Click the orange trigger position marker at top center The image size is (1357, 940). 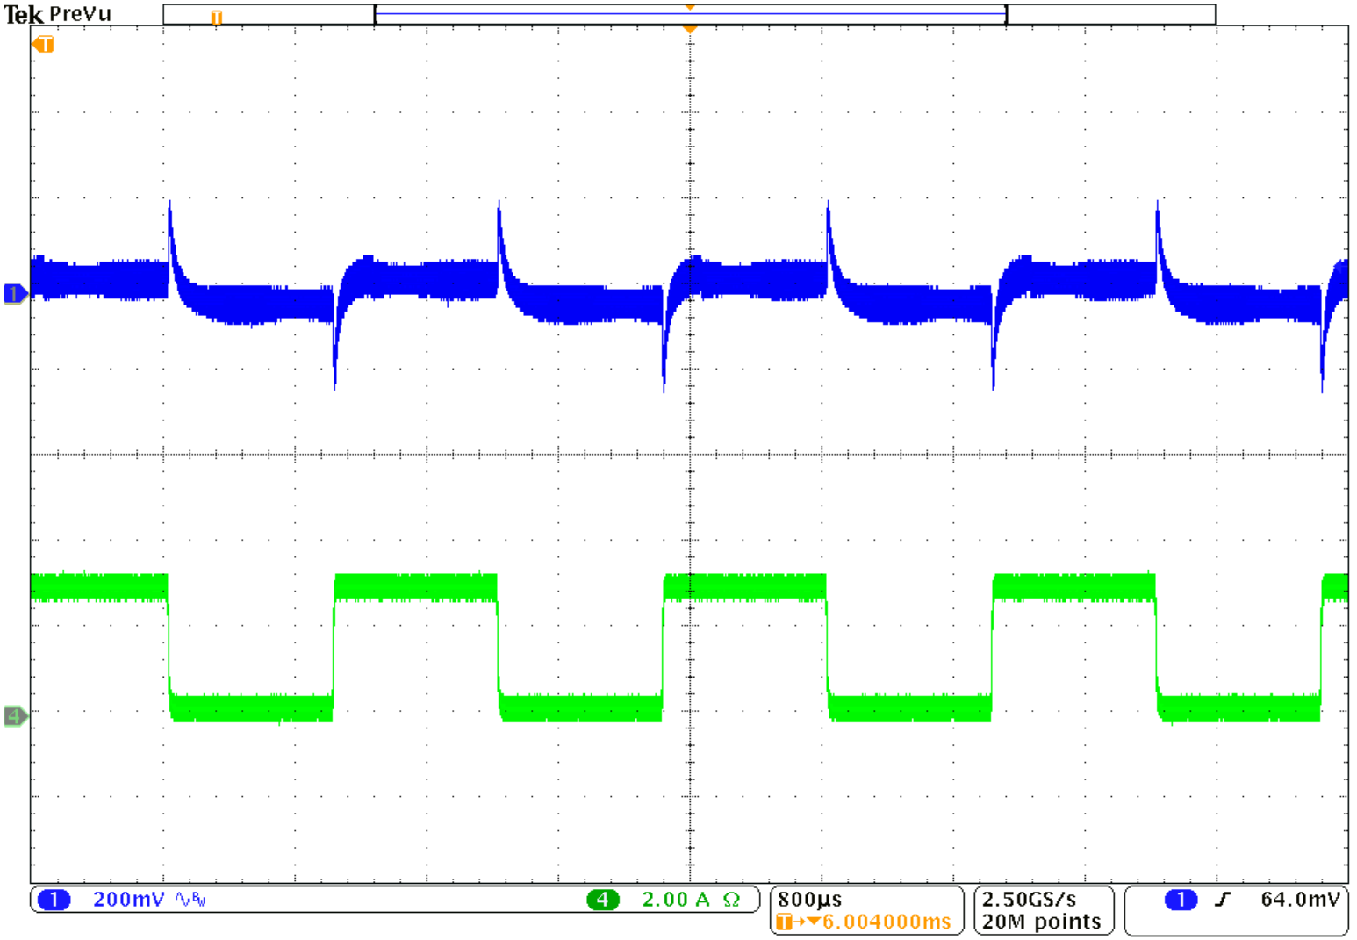tap(690, 29)
